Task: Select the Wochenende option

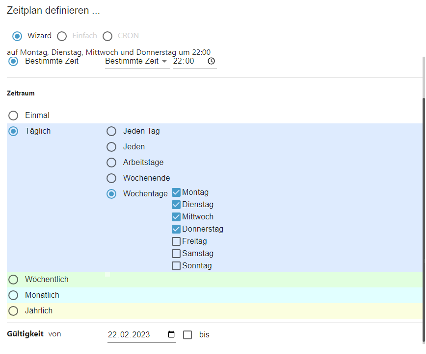Action: [111, 178]
